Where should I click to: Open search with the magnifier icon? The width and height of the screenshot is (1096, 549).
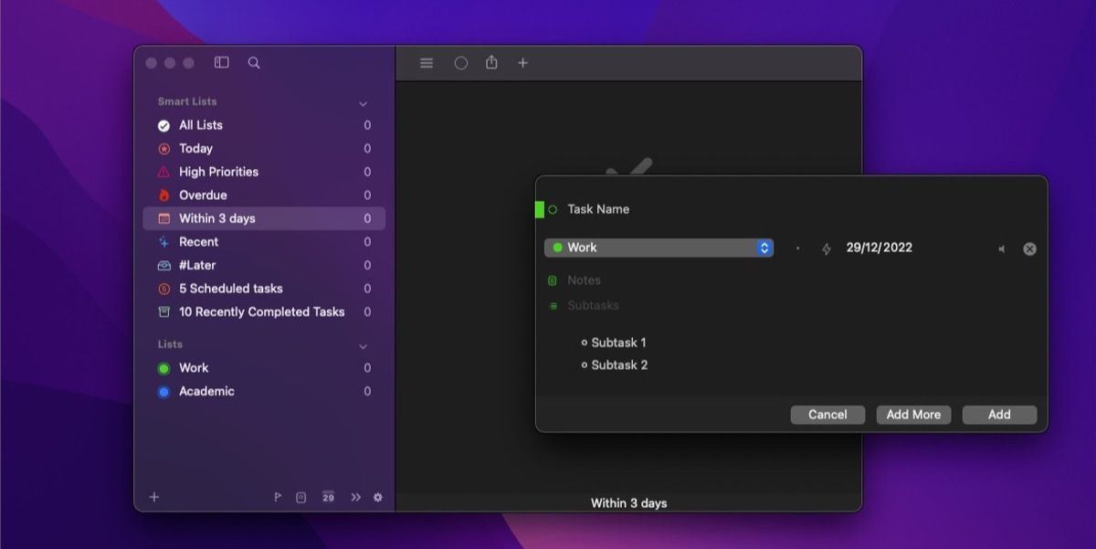(x=254, y=63)
